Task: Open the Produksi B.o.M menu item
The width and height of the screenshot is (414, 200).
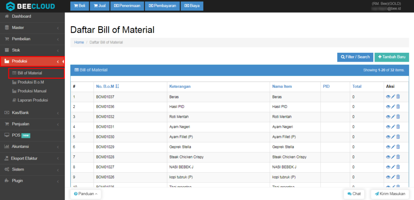Action: (31, 82)
